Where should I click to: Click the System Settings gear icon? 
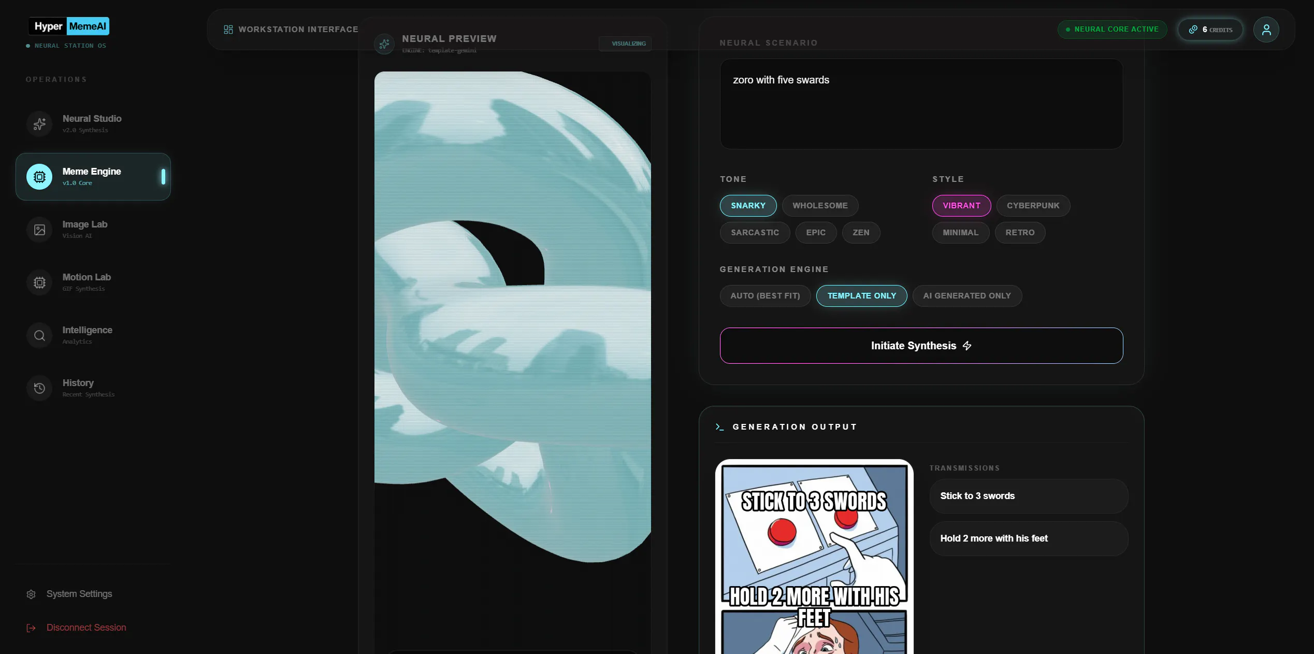click(x=31, y=594)
